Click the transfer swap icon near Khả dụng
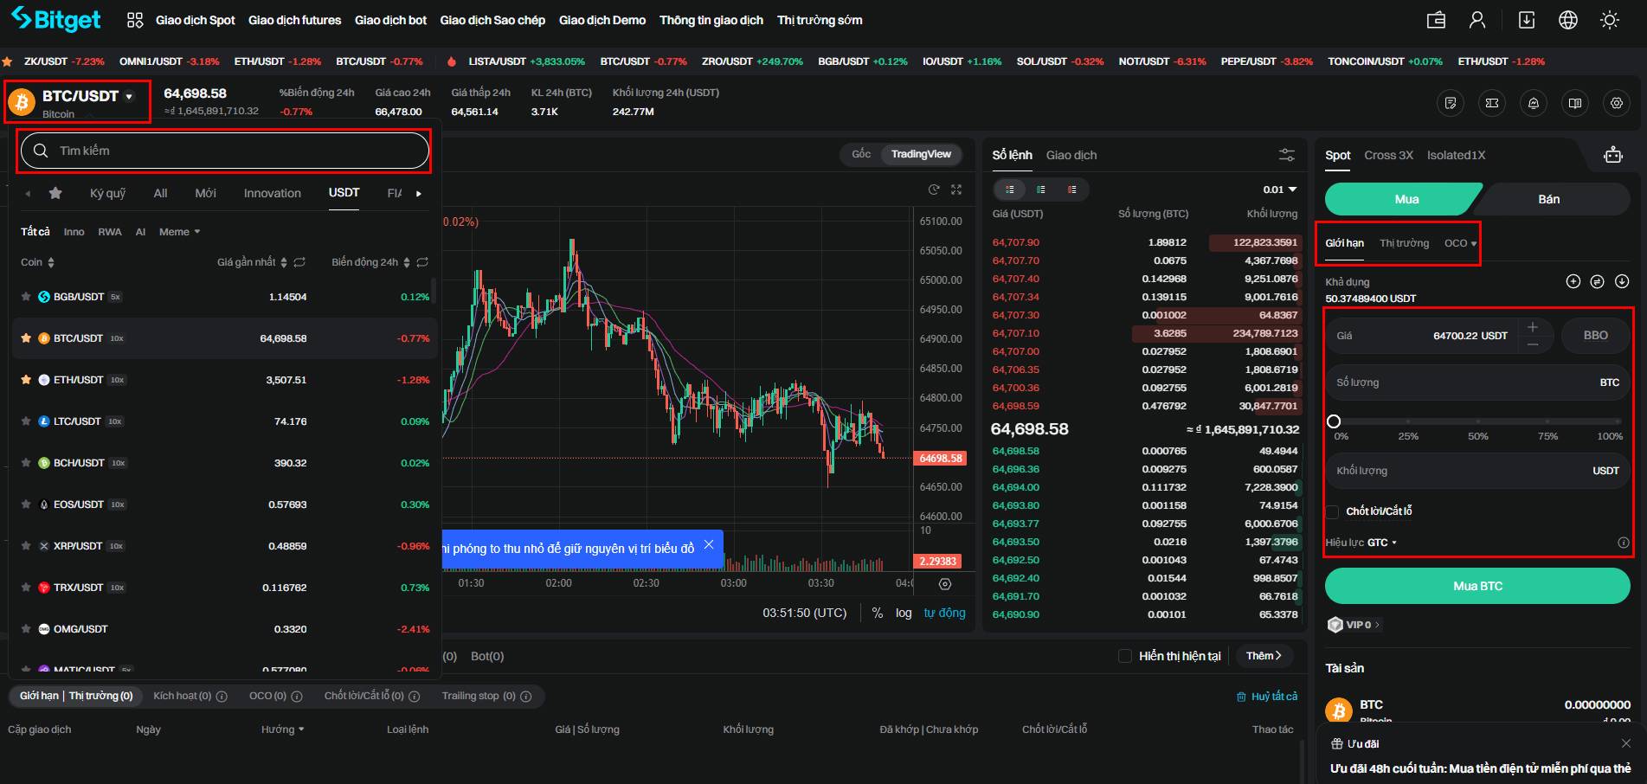The width and height of the screenshot is (1647, 784). coord(1598,281)
